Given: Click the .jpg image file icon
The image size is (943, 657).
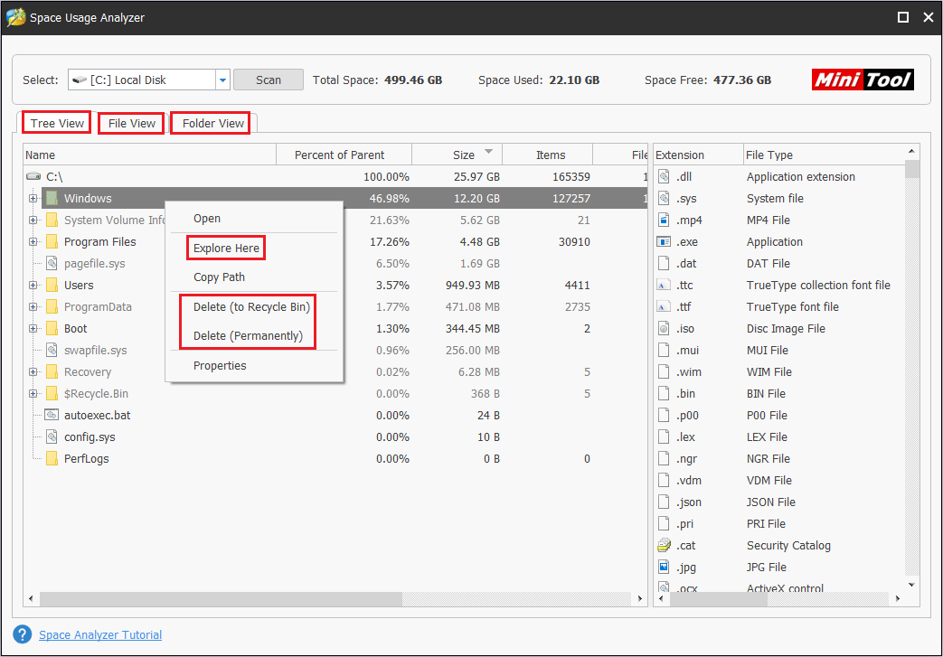Looking at the screenshot, I should [664, 567].
